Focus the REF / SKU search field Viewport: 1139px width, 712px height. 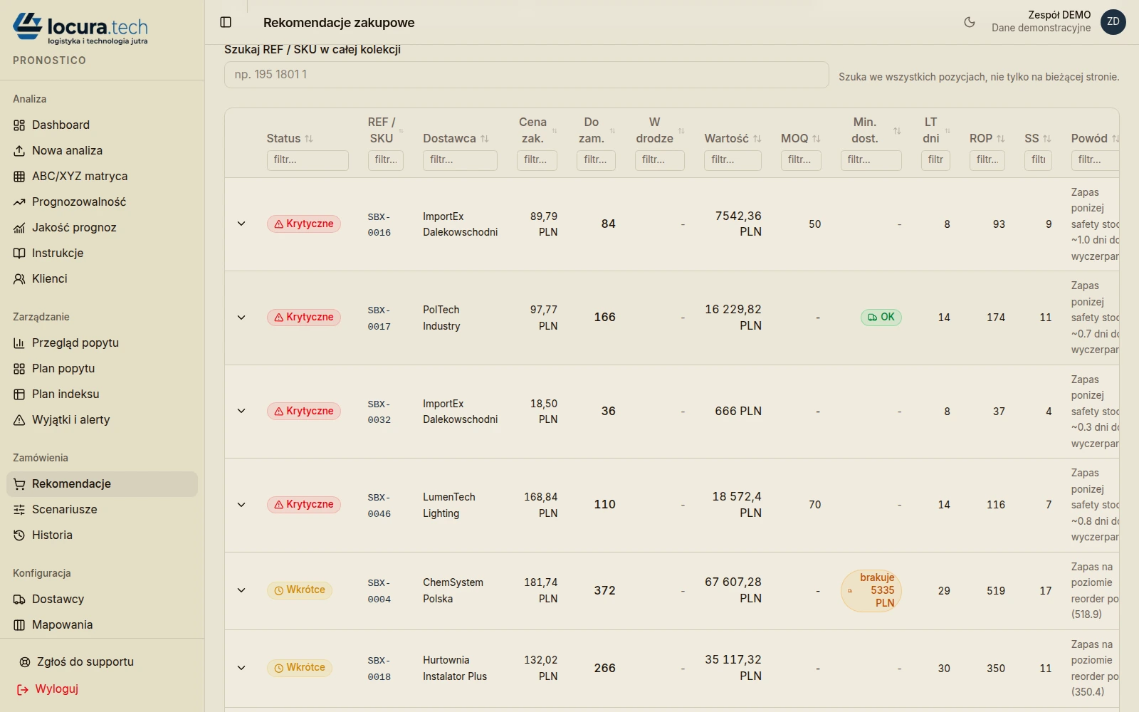526,75
